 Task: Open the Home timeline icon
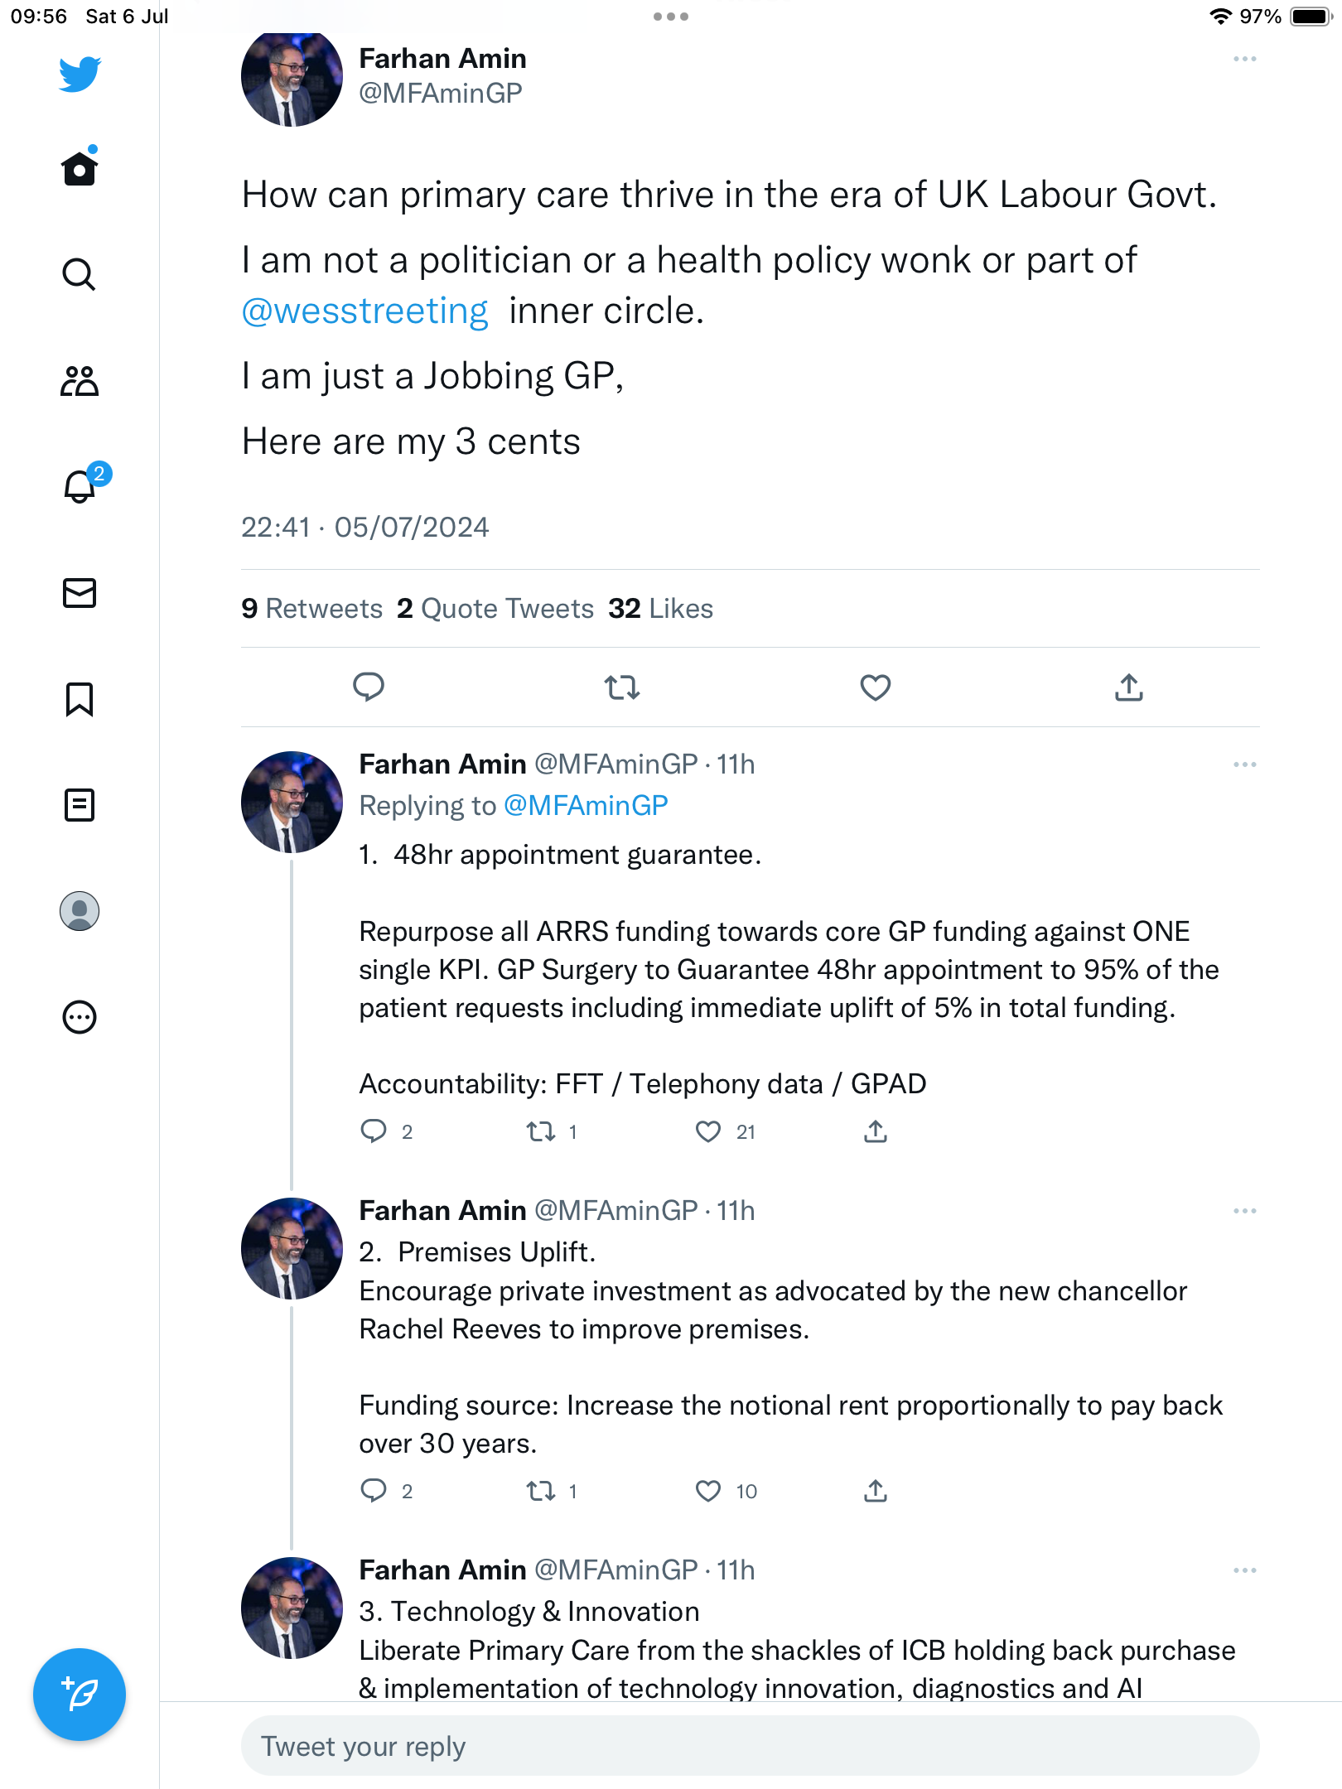click(x=80, y=169)
